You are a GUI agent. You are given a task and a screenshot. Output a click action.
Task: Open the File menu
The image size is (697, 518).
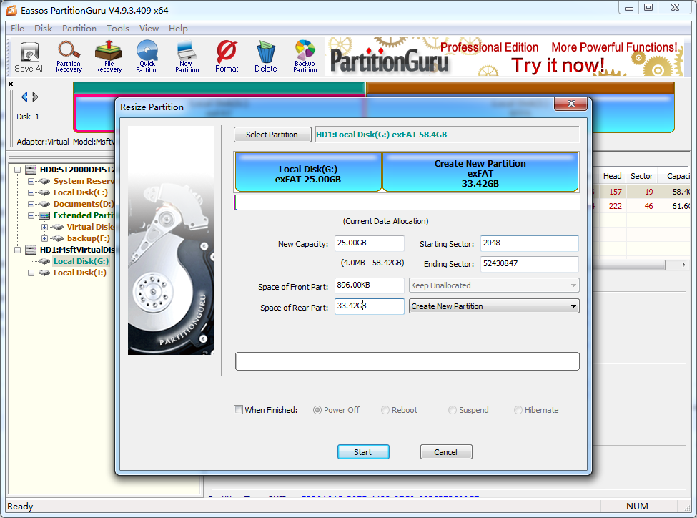[x=17, y=29]
